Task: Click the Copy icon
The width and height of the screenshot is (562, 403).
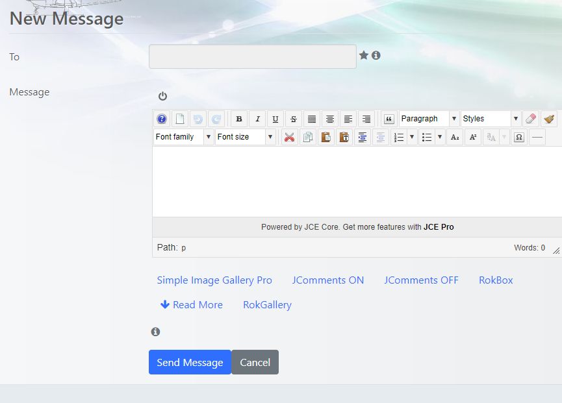Action: [x=307, y=137]
